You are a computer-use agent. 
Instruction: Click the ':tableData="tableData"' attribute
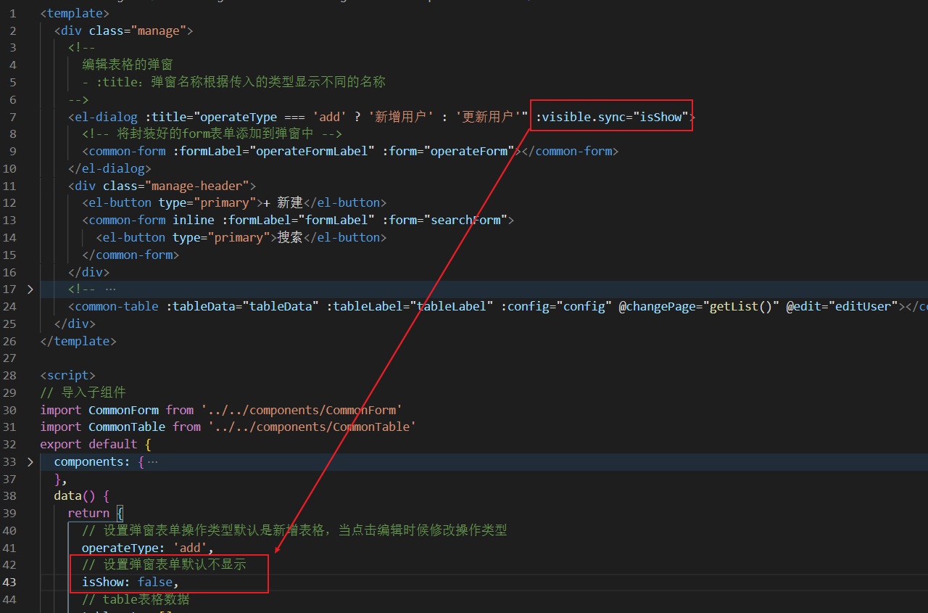tap(242, 307)
